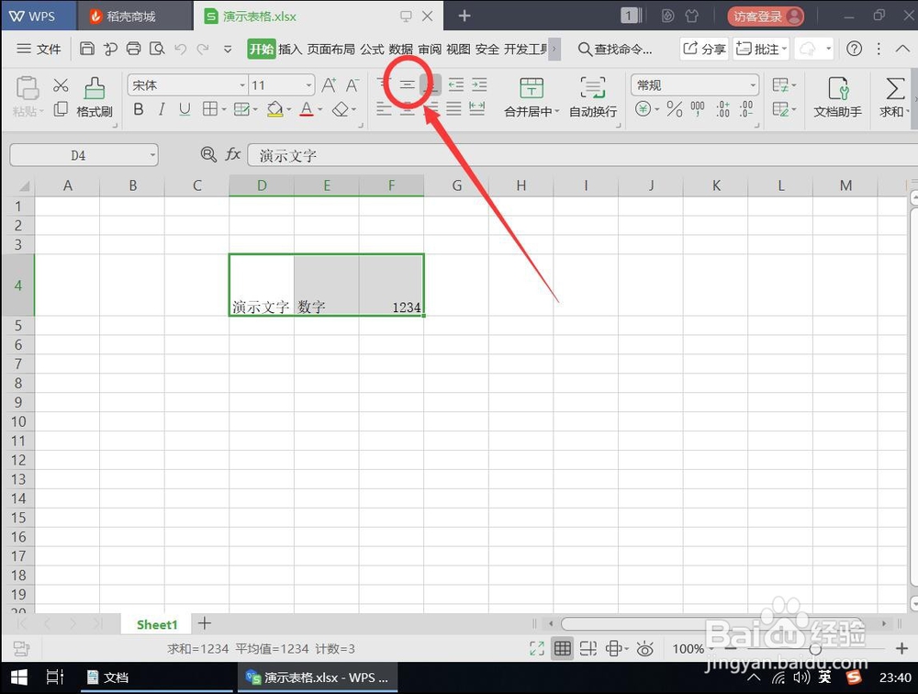Viewport: 918px width, 694px height.
Task: Switch to the 插入 ribbon tab
Action: [x=291, y=49]
